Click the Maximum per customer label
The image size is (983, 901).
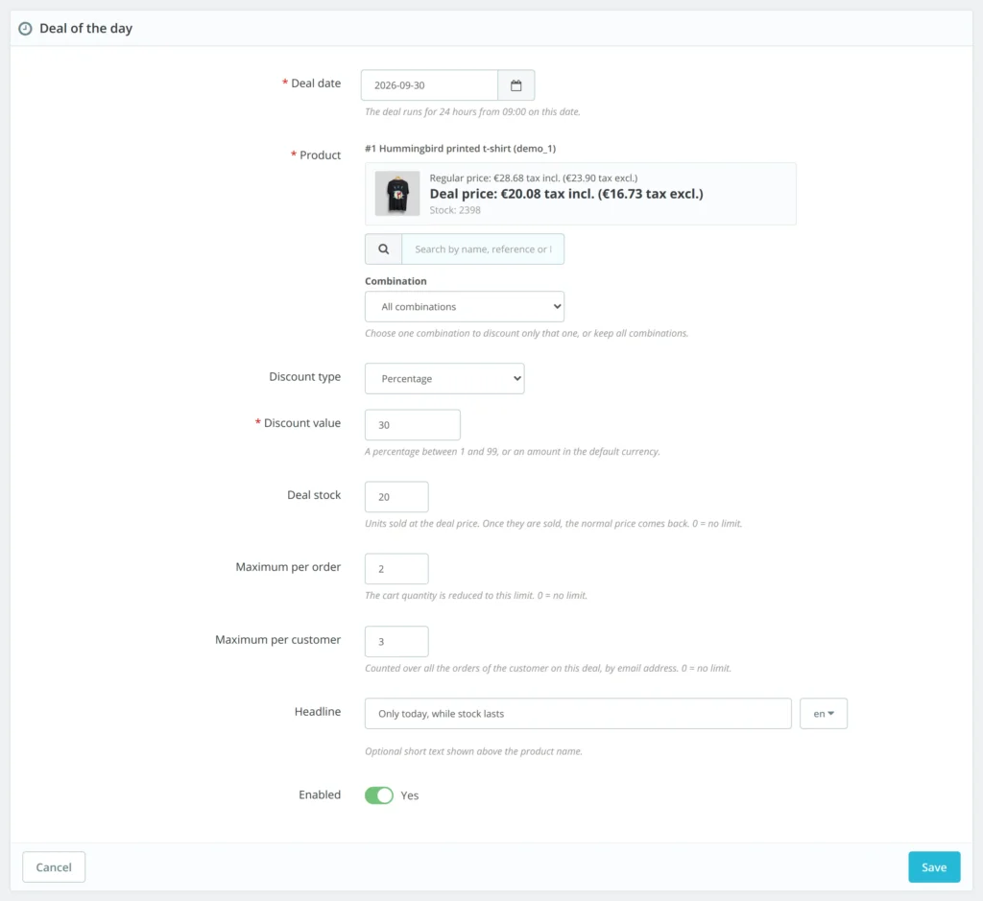pyautogui.click(x=277, y=640)
